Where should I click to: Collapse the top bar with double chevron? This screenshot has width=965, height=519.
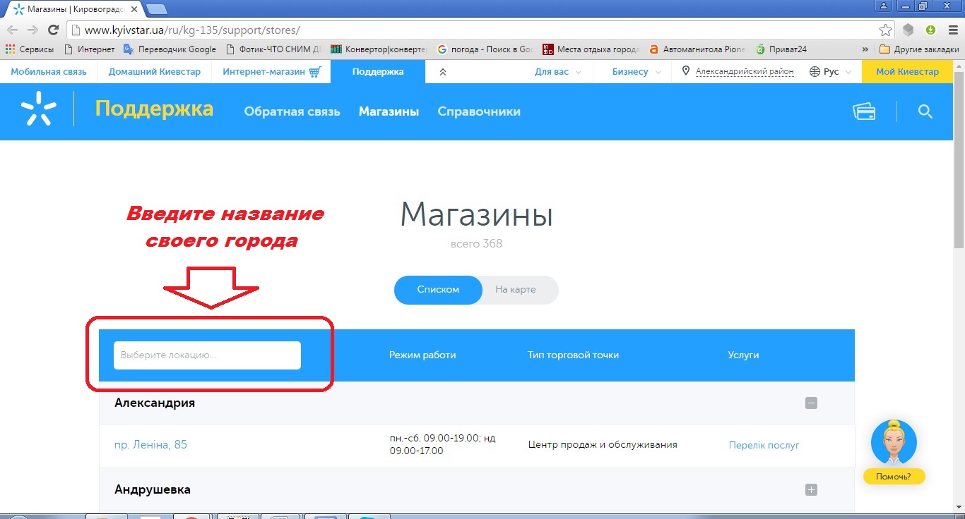[443, 72]
